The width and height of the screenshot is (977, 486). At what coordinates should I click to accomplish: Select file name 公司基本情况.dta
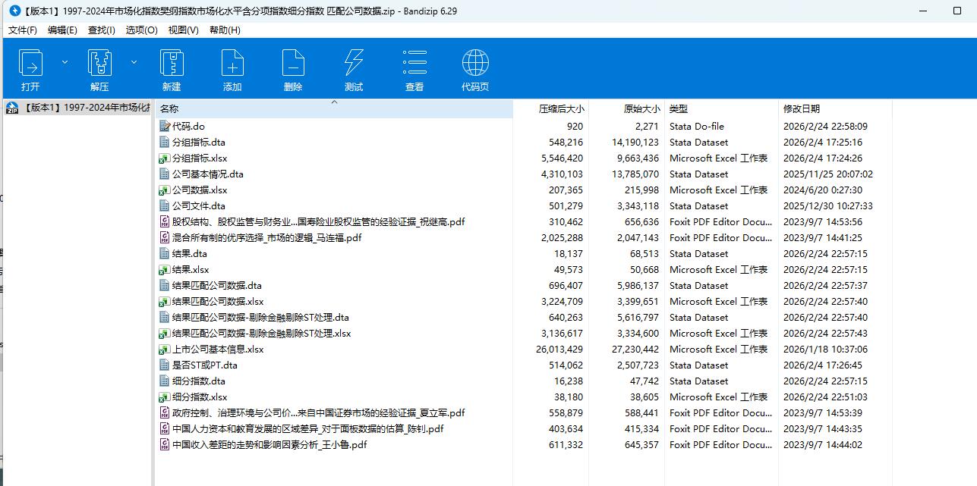coord(208,174)
